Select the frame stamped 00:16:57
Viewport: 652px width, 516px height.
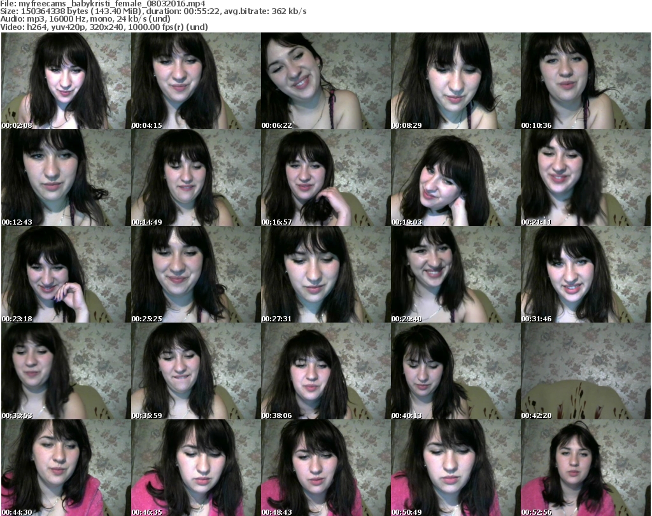coord(325,178)
